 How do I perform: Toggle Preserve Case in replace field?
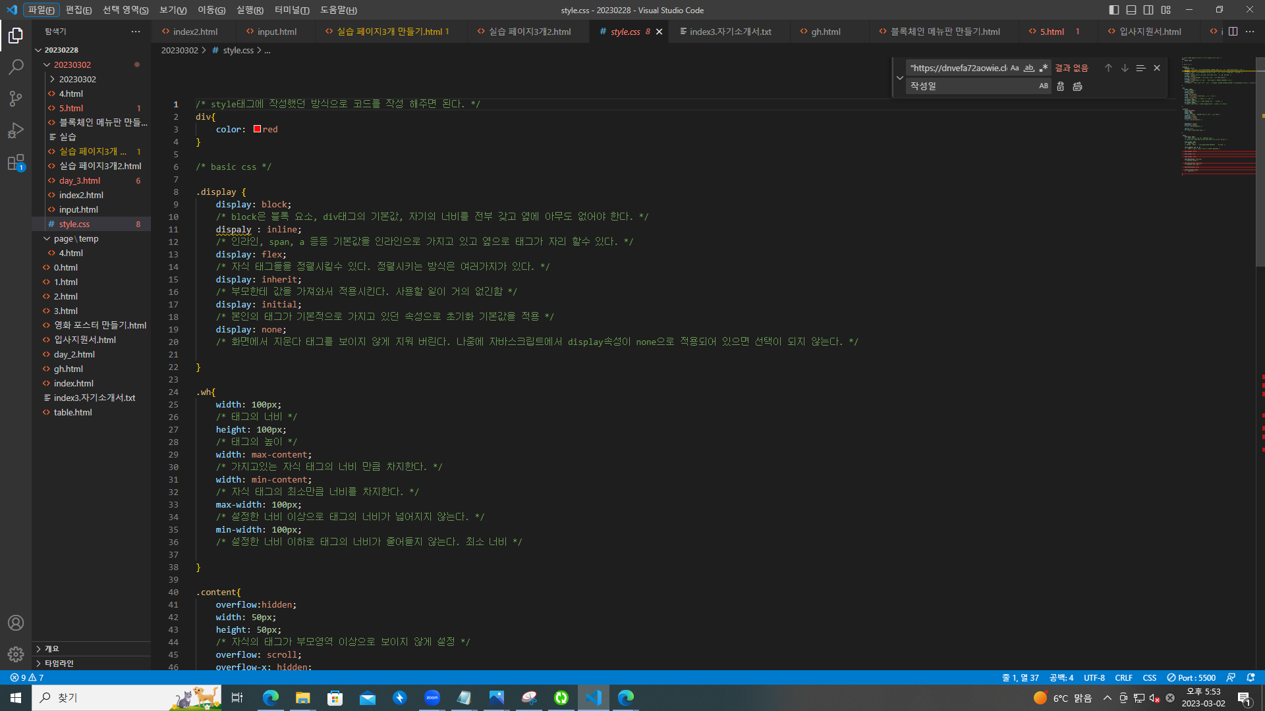[x=1044, y=86]
